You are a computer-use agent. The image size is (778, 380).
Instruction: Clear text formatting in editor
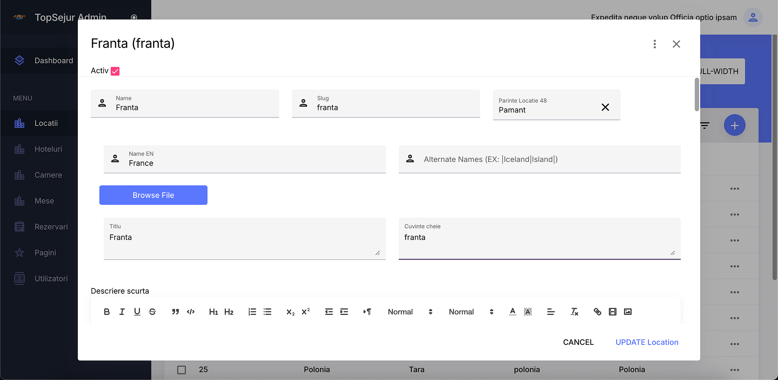click(574, 312)
